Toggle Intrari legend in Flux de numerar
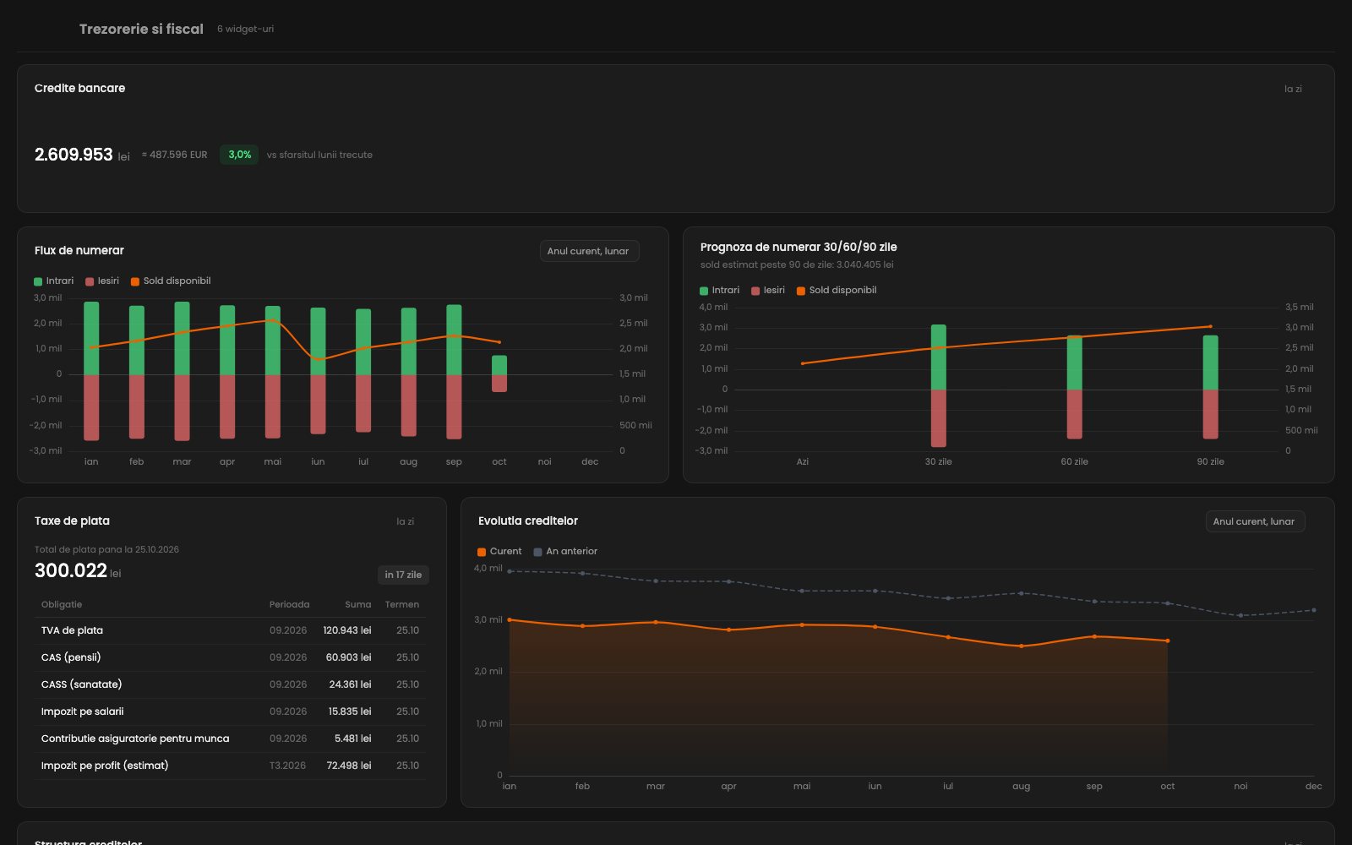Viewport: 1352px width, 845px height. tap(53, 281)
